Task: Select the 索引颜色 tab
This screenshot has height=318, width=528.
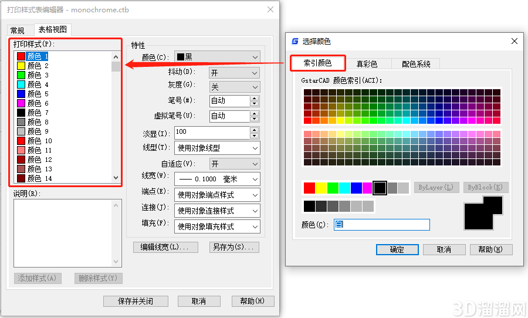Action: (317, 63)
